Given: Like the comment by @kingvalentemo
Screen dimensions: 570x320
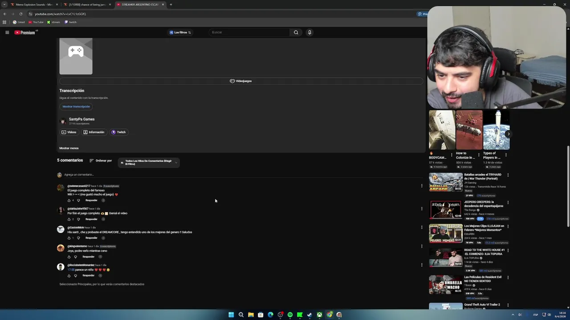Looking at the screenshot, I should click(x=69, y=257).
